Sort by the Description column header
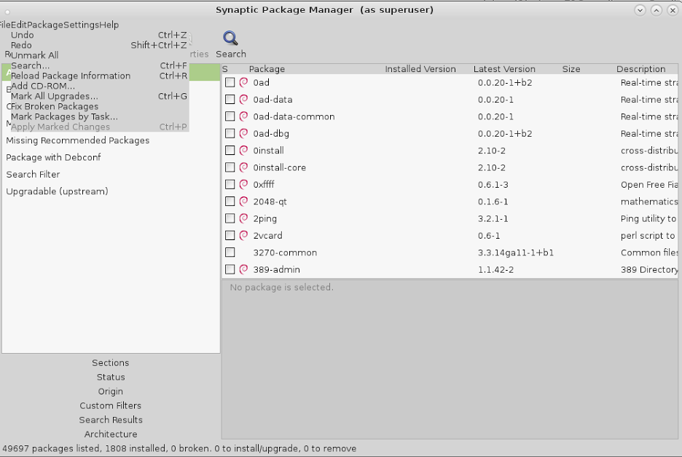The image size is (682, 457). [640, 69]
